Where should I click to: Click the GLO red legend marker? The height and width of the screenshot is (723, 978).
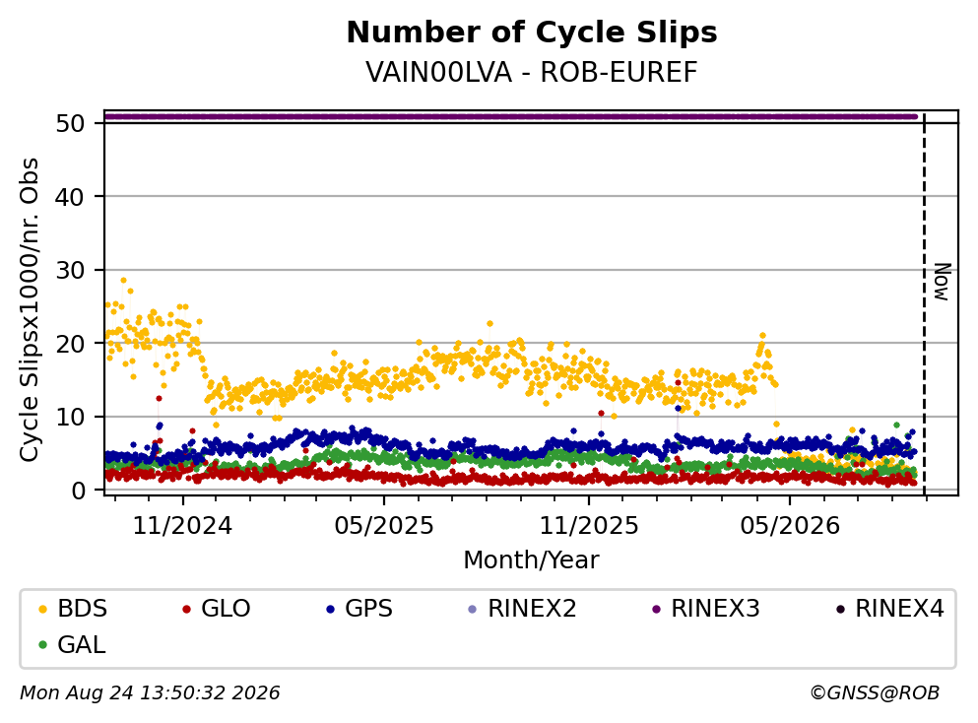tap(186, 610)
